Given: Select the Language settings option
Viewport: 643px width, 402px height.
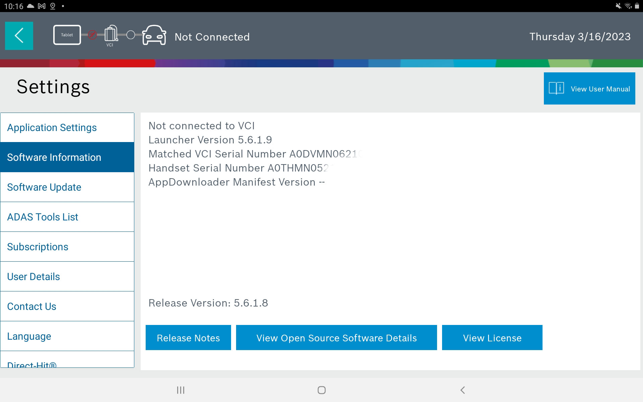Looking at the screenshot, I should click(67, 336).
